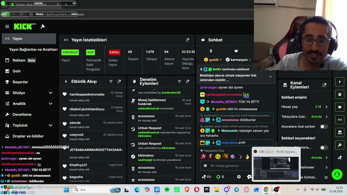Open Telegram from the taskbar

pyautogui.click(x=236, y=190)
